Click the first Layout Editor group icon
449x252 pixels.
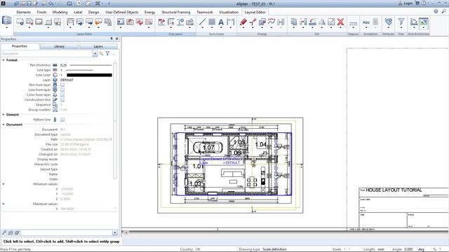click(20, 22)
